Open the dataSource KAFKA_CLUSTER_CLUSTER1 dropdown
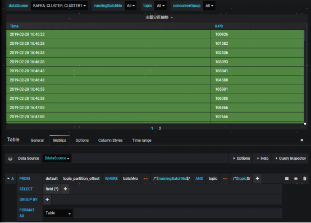The width and height of the screenshot is (311, 223). pyautogui.click(x=59, y=6)
